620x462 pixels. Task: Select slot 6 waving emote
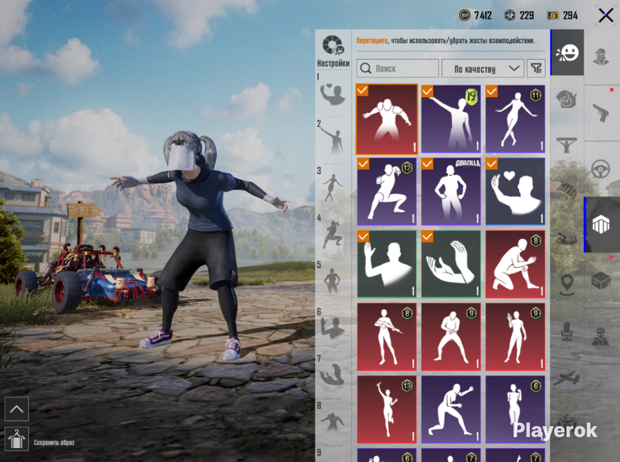(333, 328)
